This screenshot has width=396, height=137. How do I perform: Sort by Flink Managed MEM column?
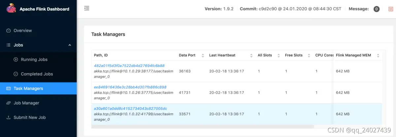click(x=378, y=55)
